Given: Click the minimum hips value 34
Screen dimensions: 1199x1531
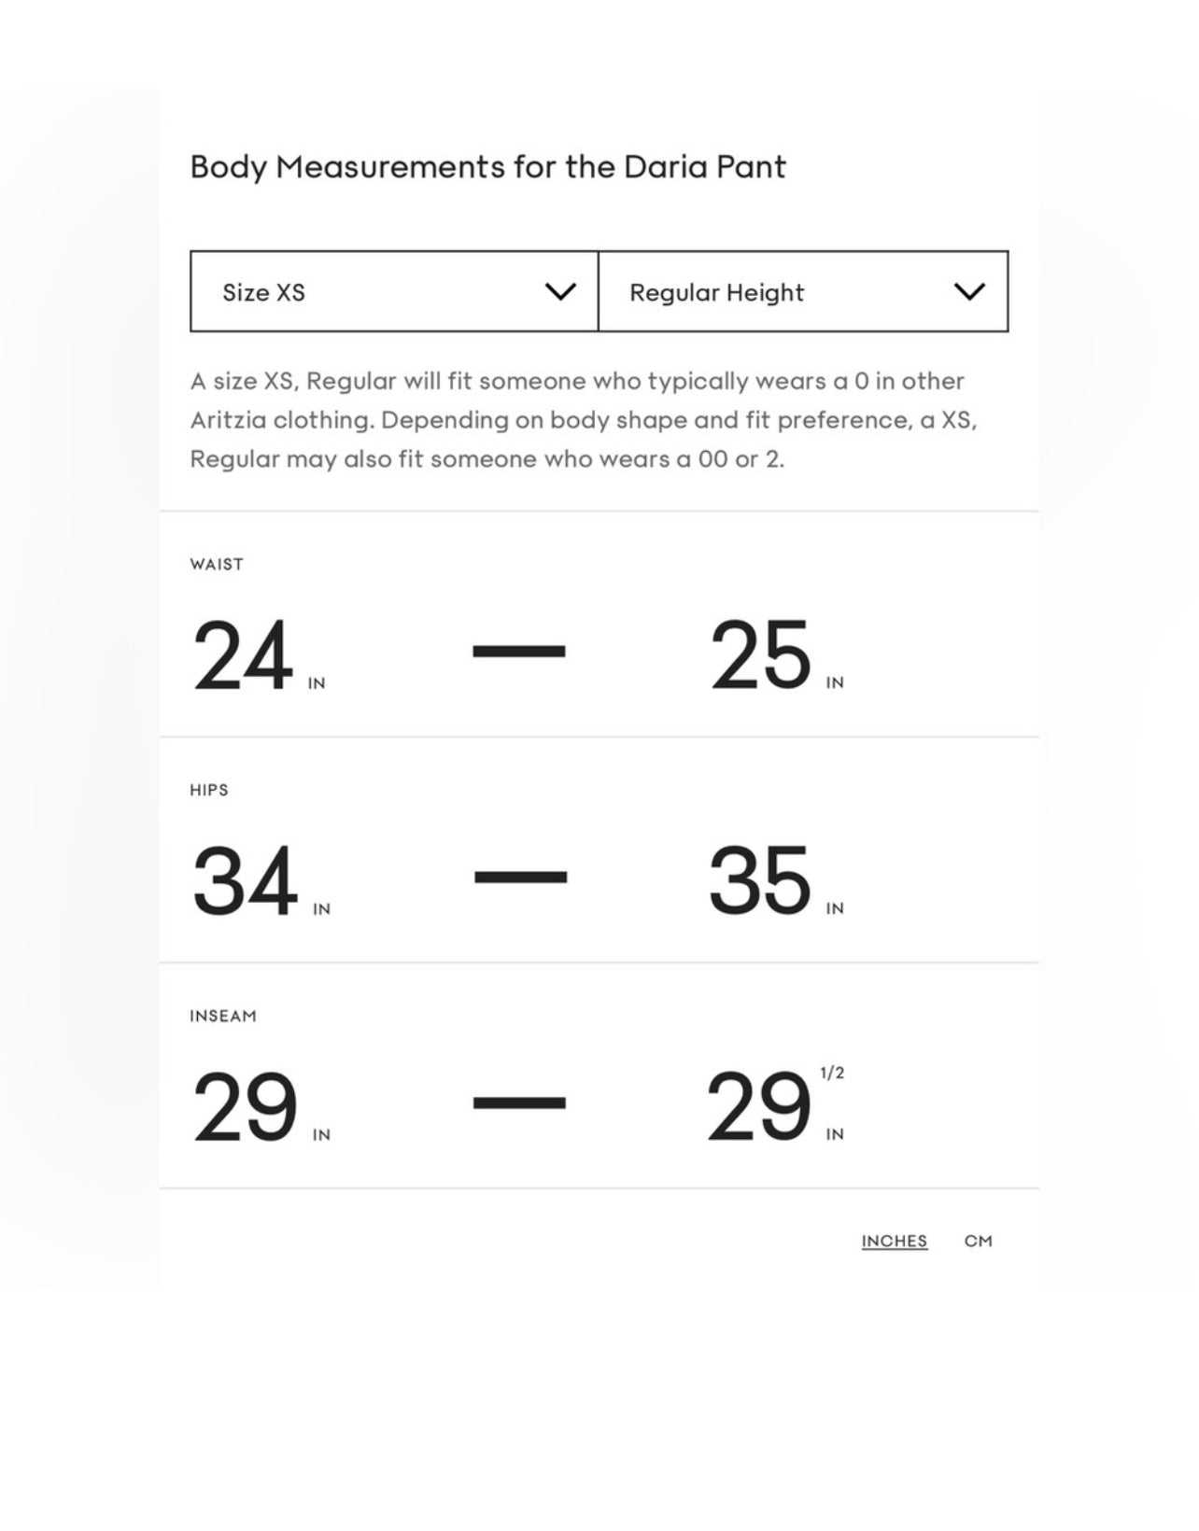Looking at the screenshot, I should pos(245,881).
